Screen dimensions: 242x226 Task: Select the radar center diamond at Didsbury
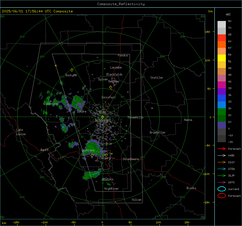click(x=102, y=117)
